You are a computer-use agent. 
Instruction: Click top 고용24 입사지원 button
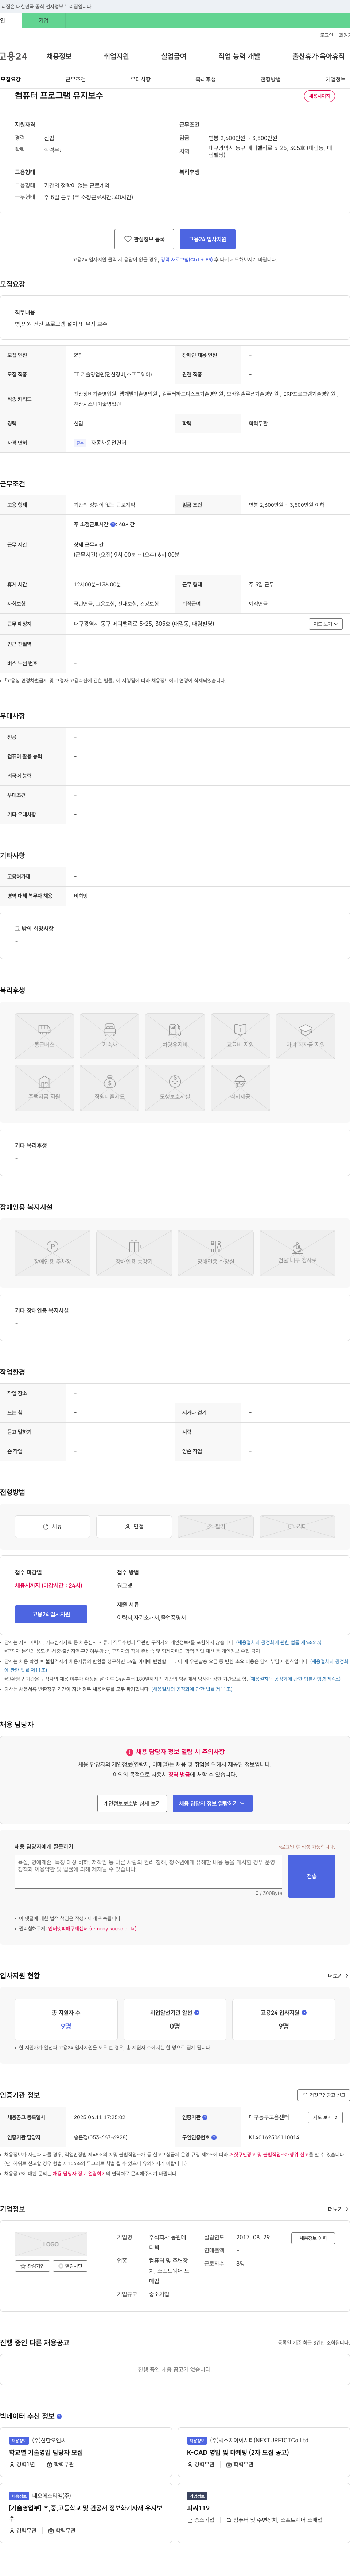pyautogui.click(x=207, y=239)
